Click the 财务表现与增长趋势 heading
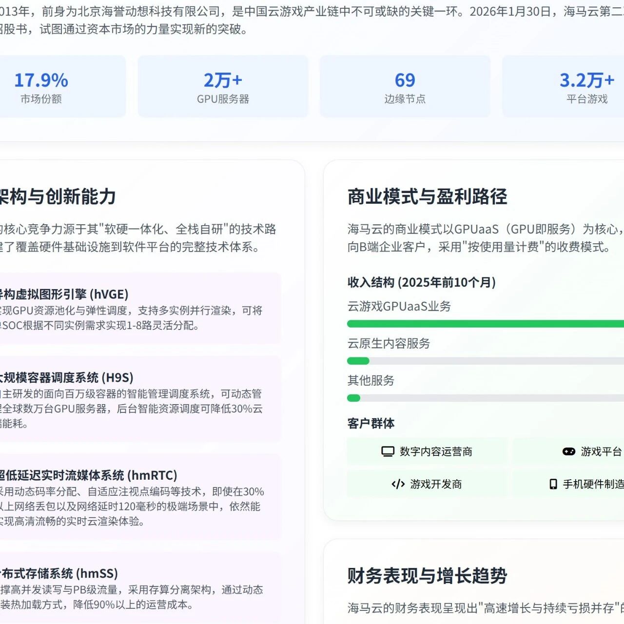The height and width of the screenshot is (624, 624). point(428,576)
